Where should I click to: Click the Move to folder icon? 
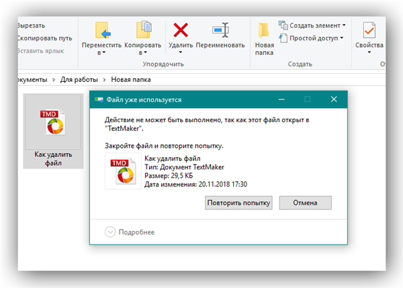(x=103, y=30)
